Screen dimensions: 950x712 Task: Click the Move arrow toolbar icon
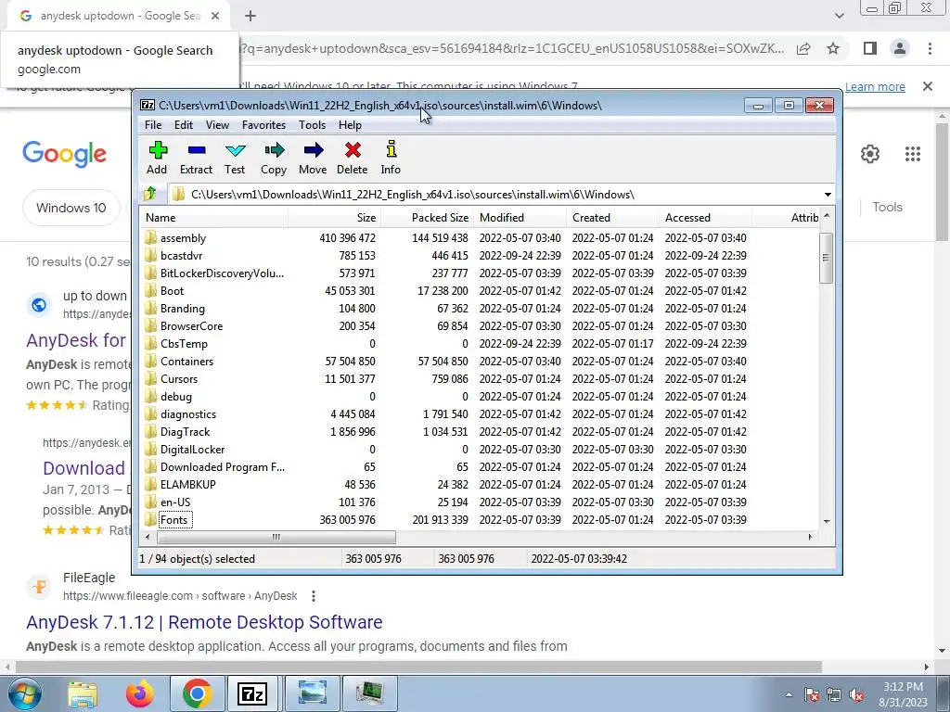(314, 158)
